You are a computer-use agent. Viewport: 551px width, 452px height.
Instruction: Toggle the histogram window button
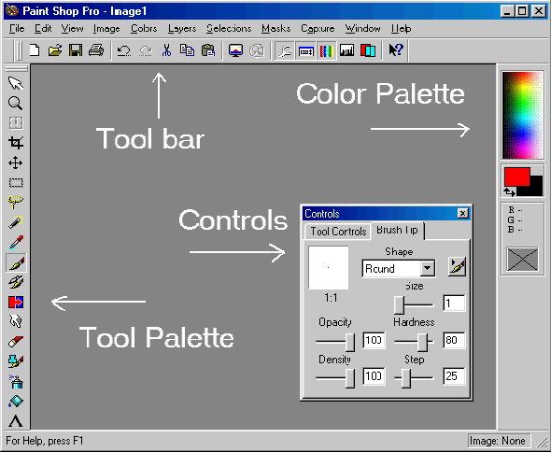tap(346, 51)
